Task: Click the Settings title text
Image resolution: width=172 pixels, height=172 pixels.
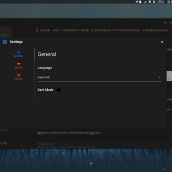Action: pos(16,42)
